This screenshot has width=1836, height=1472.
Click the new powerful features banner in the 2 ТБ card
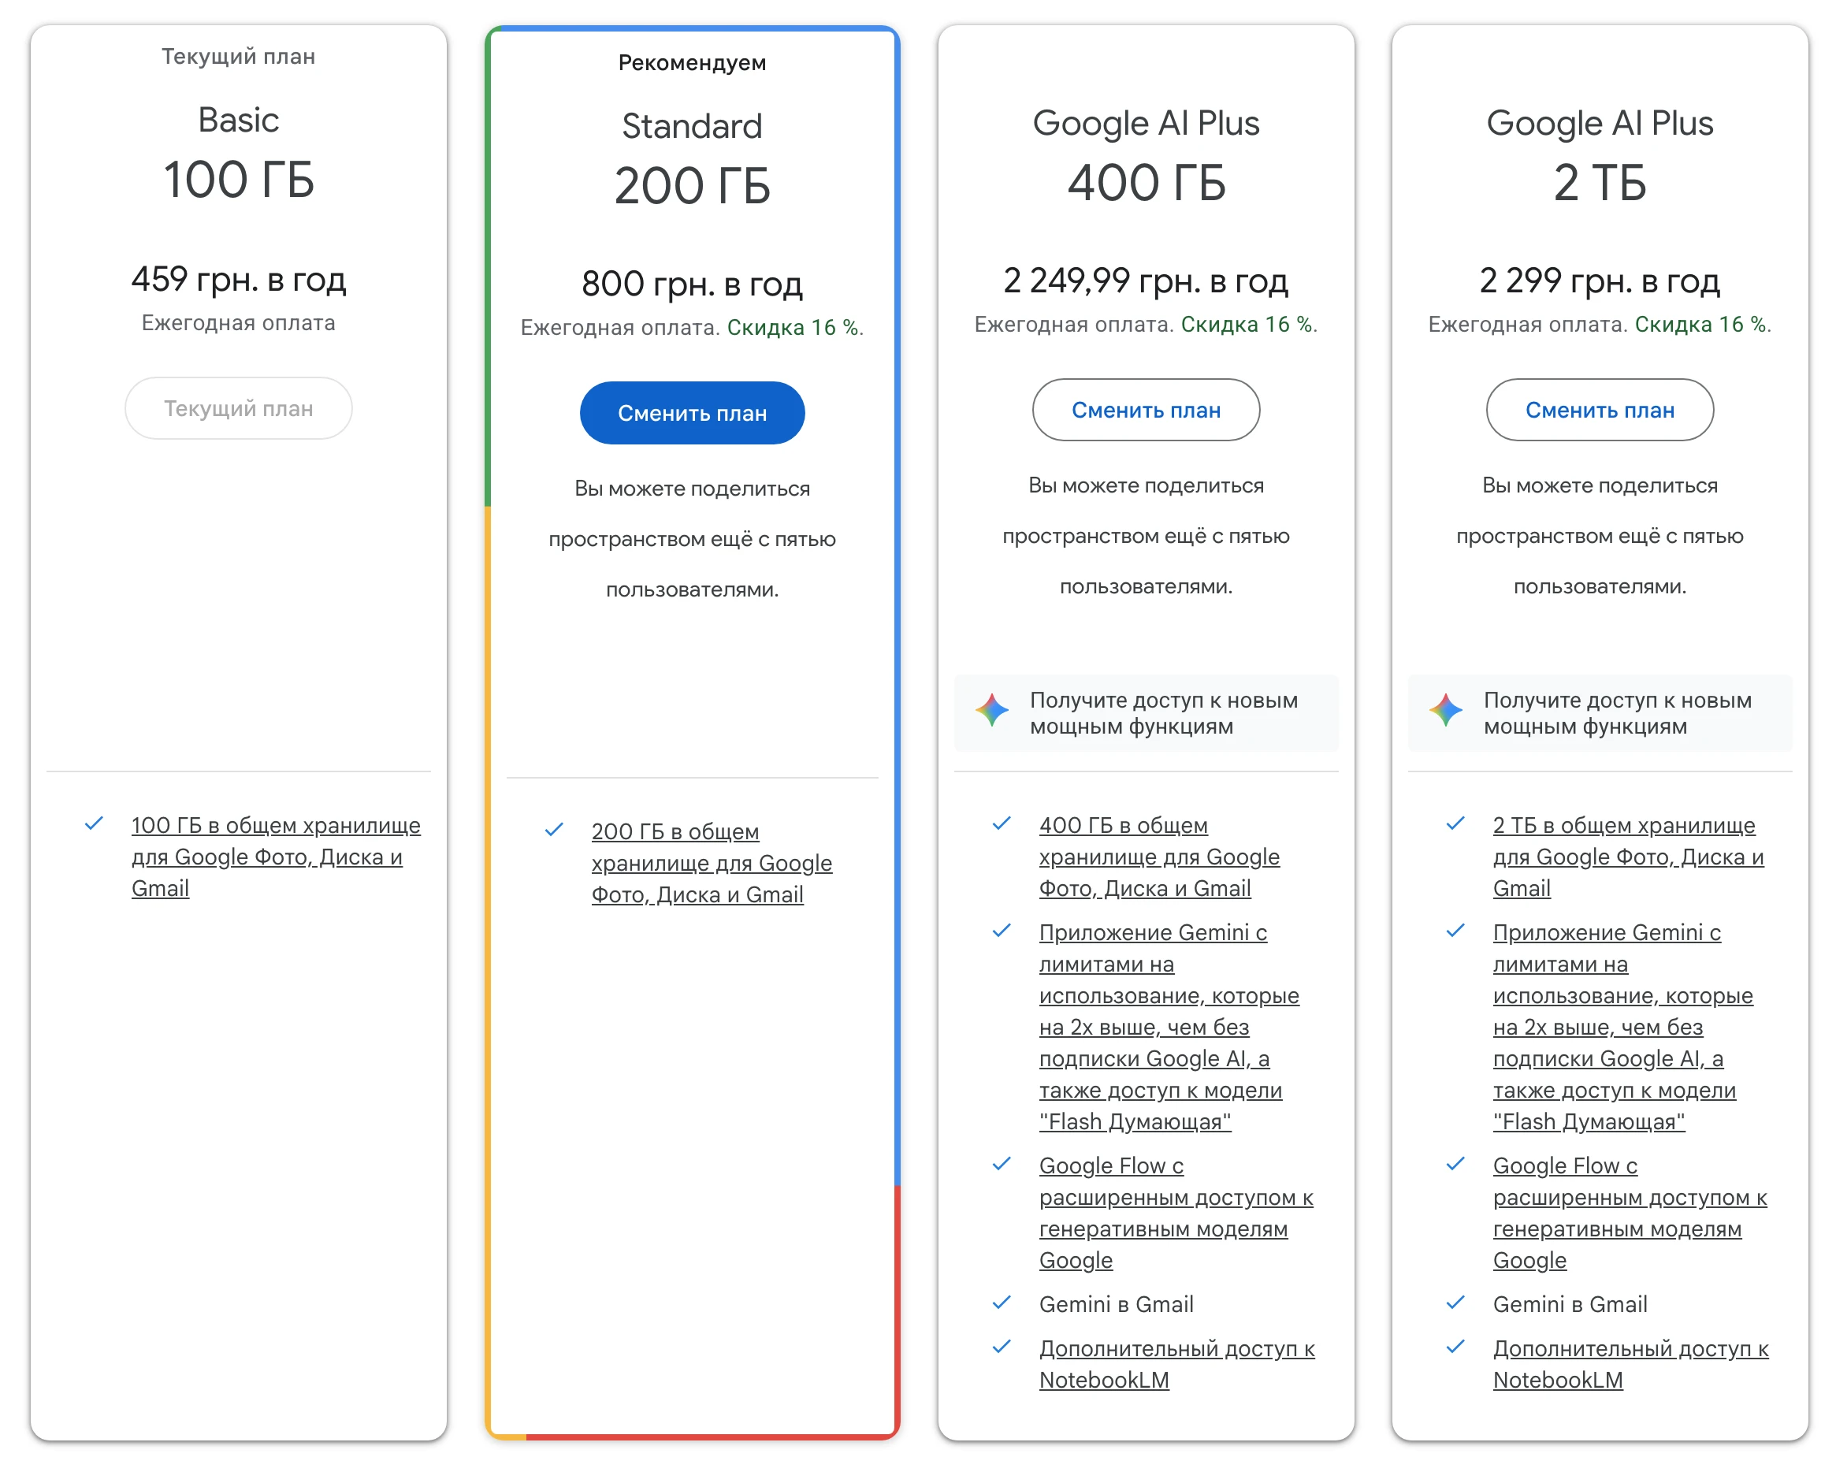(1600, 712)
